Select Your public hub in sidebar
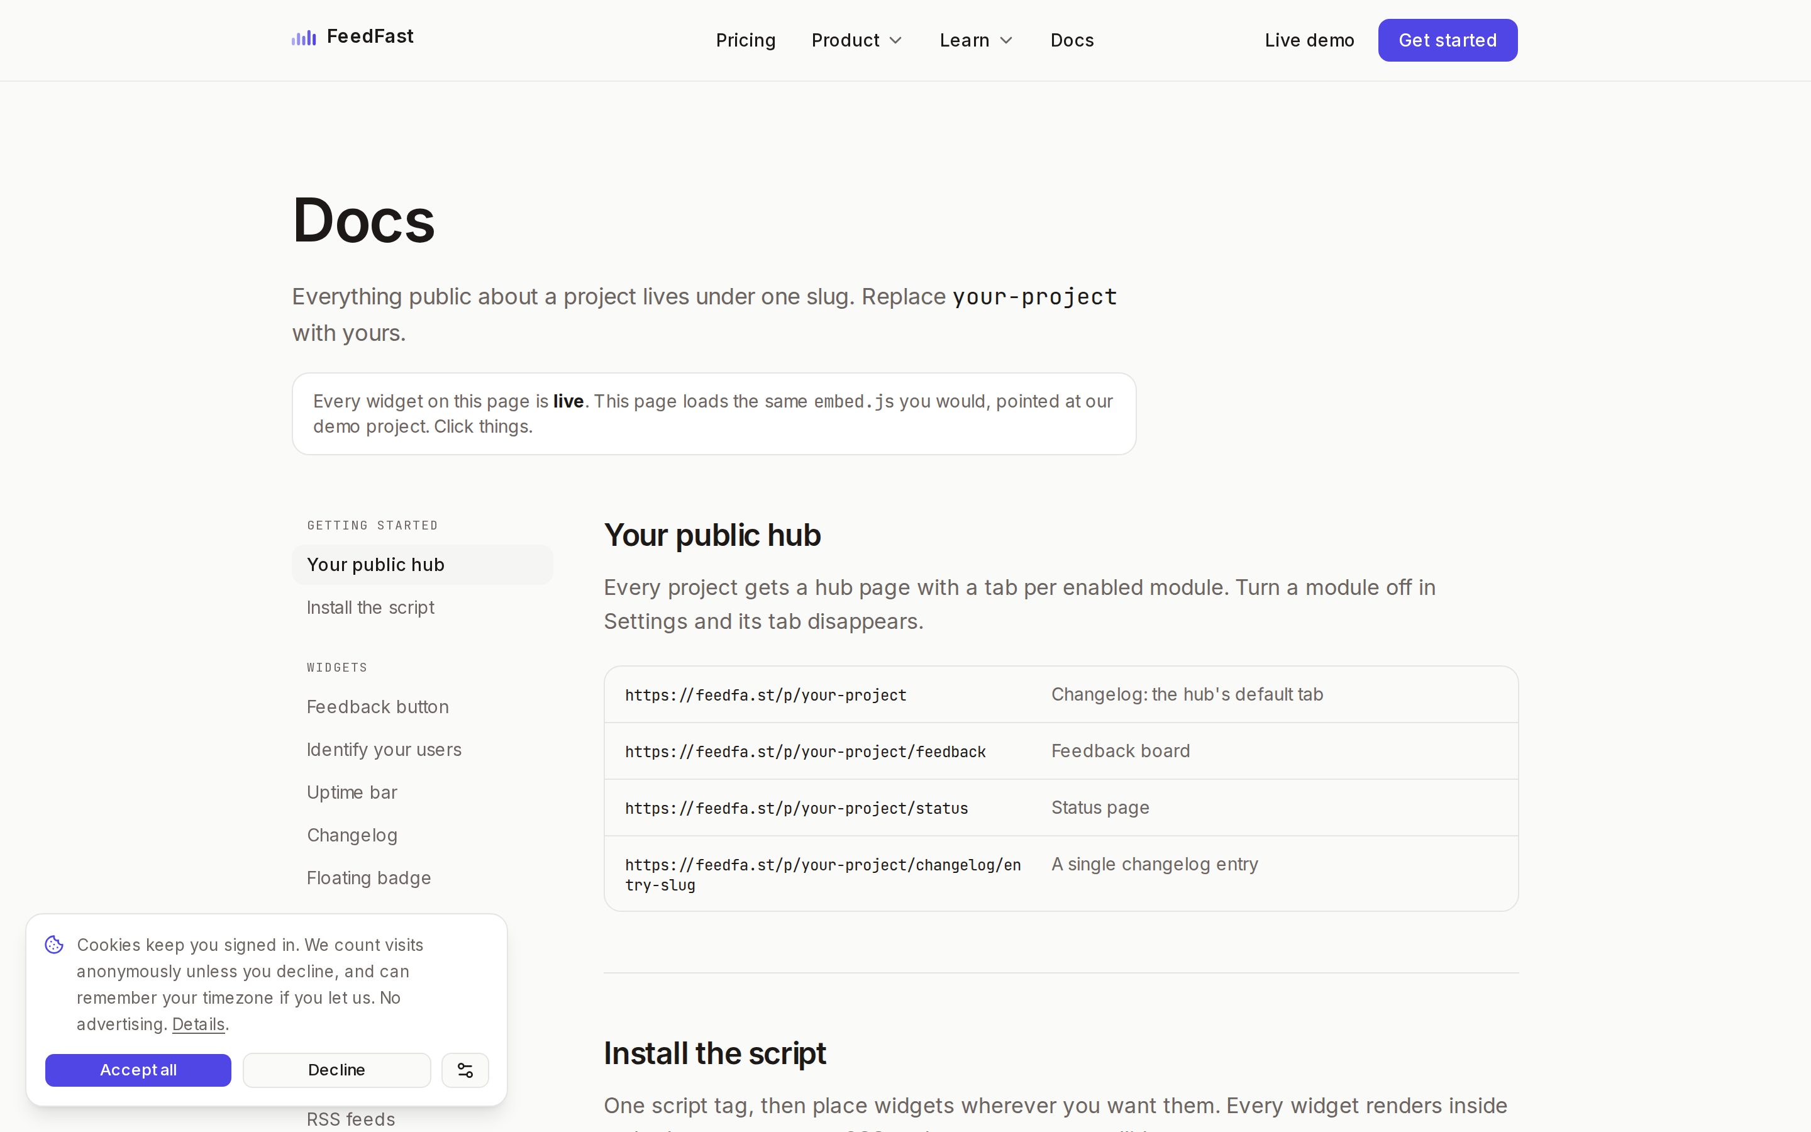This screenshot has height=1132, width=1811. point(422,565)
